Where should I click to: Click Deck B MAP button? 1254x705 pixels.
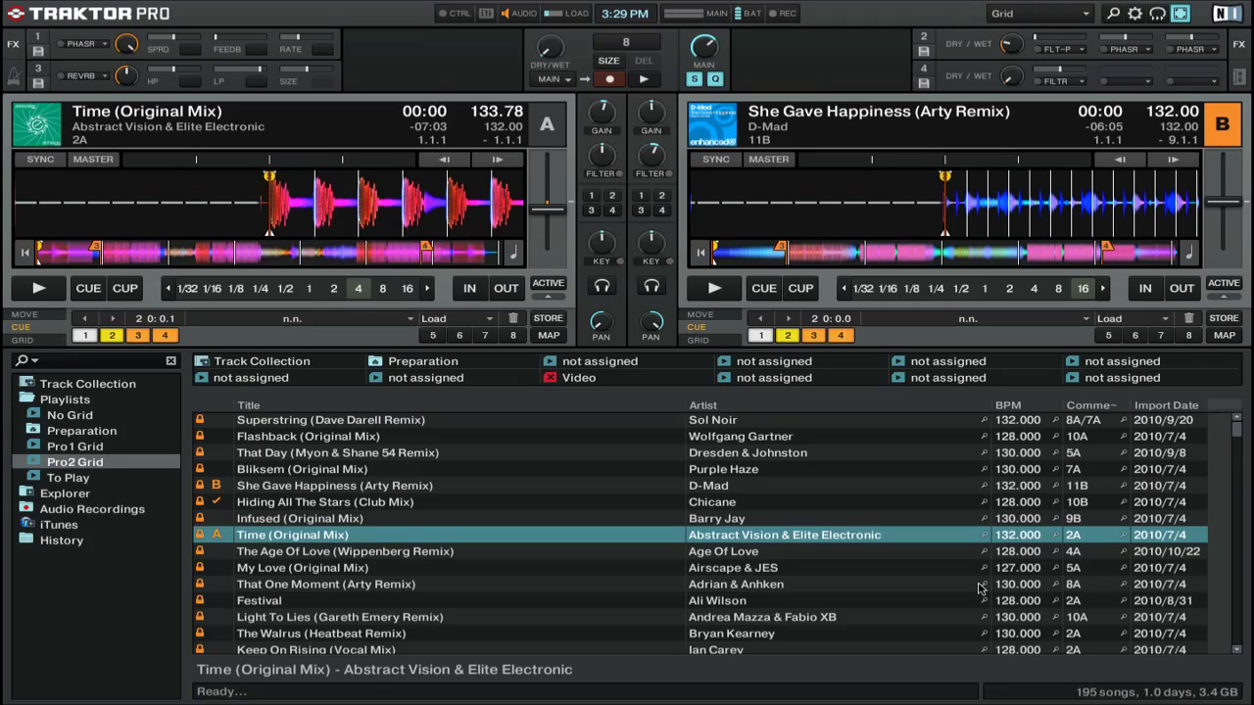coord(1224,335)
